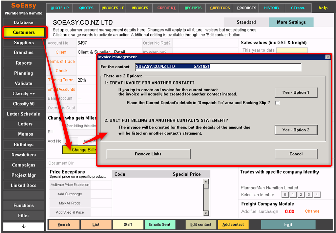Click Add Surcharge
Image resolution: width=336 pixels, height=233 pixels.
[70, 194]
